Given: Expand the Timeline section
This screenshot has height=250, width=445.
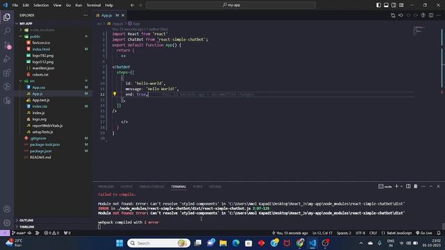Looking at the screenshot, I should [x=26, y=227].
